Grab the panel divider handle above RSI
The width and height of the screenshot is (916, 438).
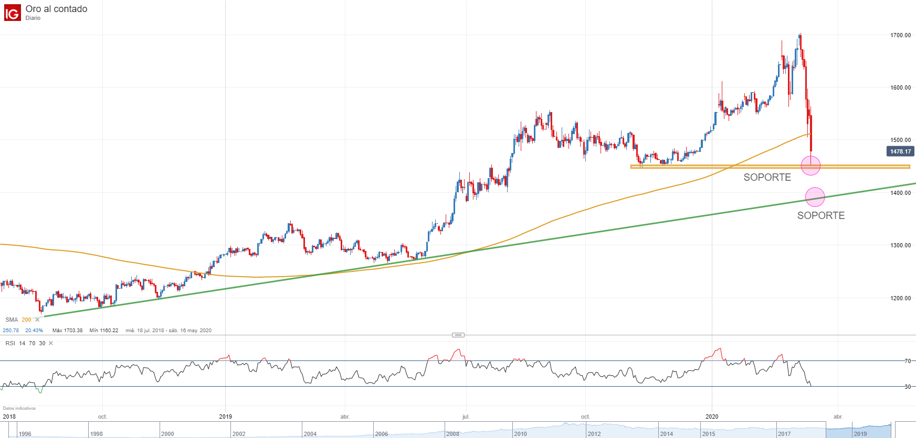coord(458,335)
